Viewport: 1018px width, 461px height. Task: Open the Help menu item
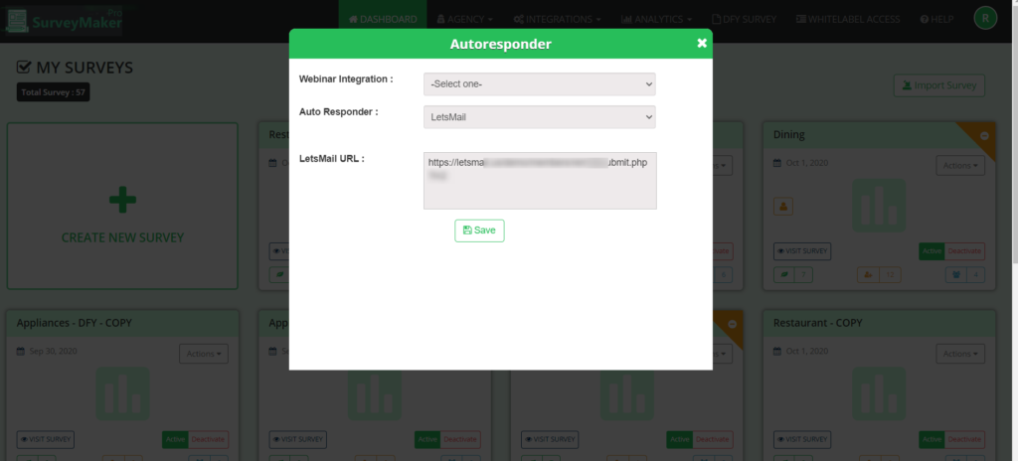pos(936,20)
